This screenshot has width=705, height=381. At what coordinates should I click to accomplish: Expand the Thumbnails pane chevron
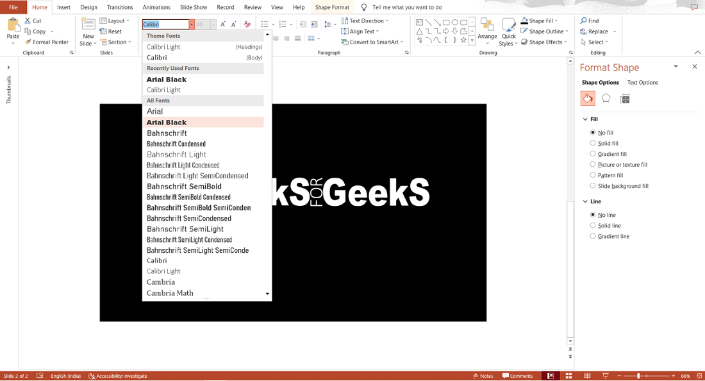point(8,67)
